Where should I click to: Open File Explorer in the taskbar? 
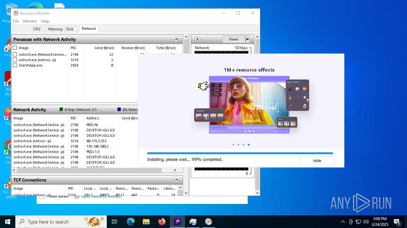(x=146, y=222)
